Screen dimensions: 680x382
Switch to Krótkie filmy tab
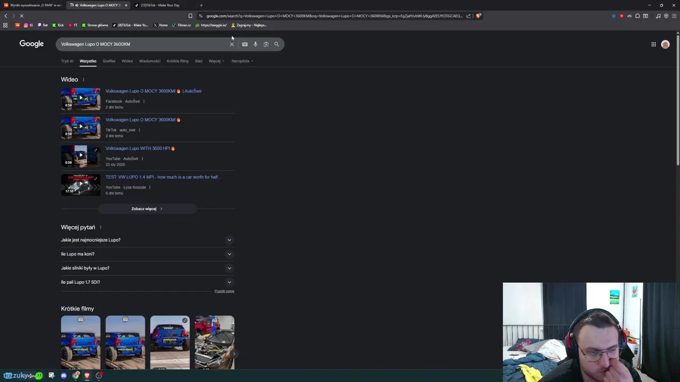tap(177, 61)
